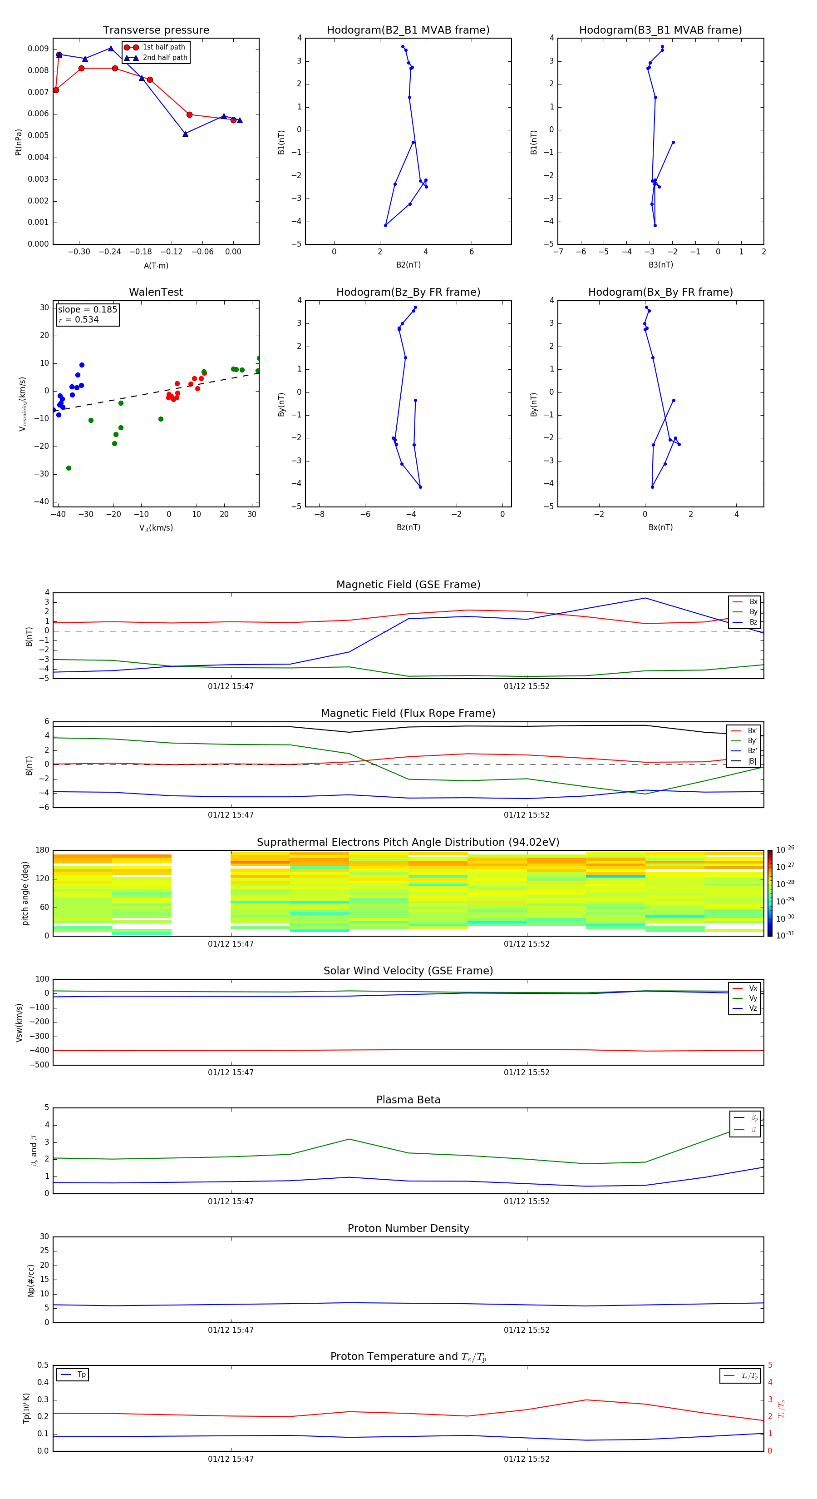Click the Tp legend entry
Screen dimensions: 817x1499
point(73,1375)
